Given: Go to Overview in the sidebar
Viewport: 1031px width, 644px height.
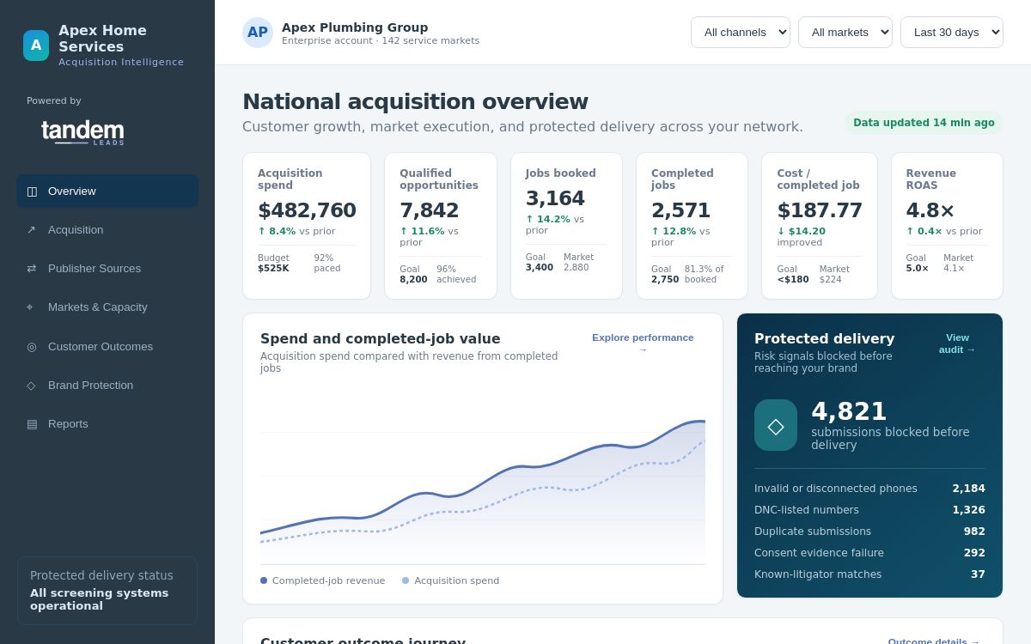Looking at the screenshot, I should [x=107, y=191].
